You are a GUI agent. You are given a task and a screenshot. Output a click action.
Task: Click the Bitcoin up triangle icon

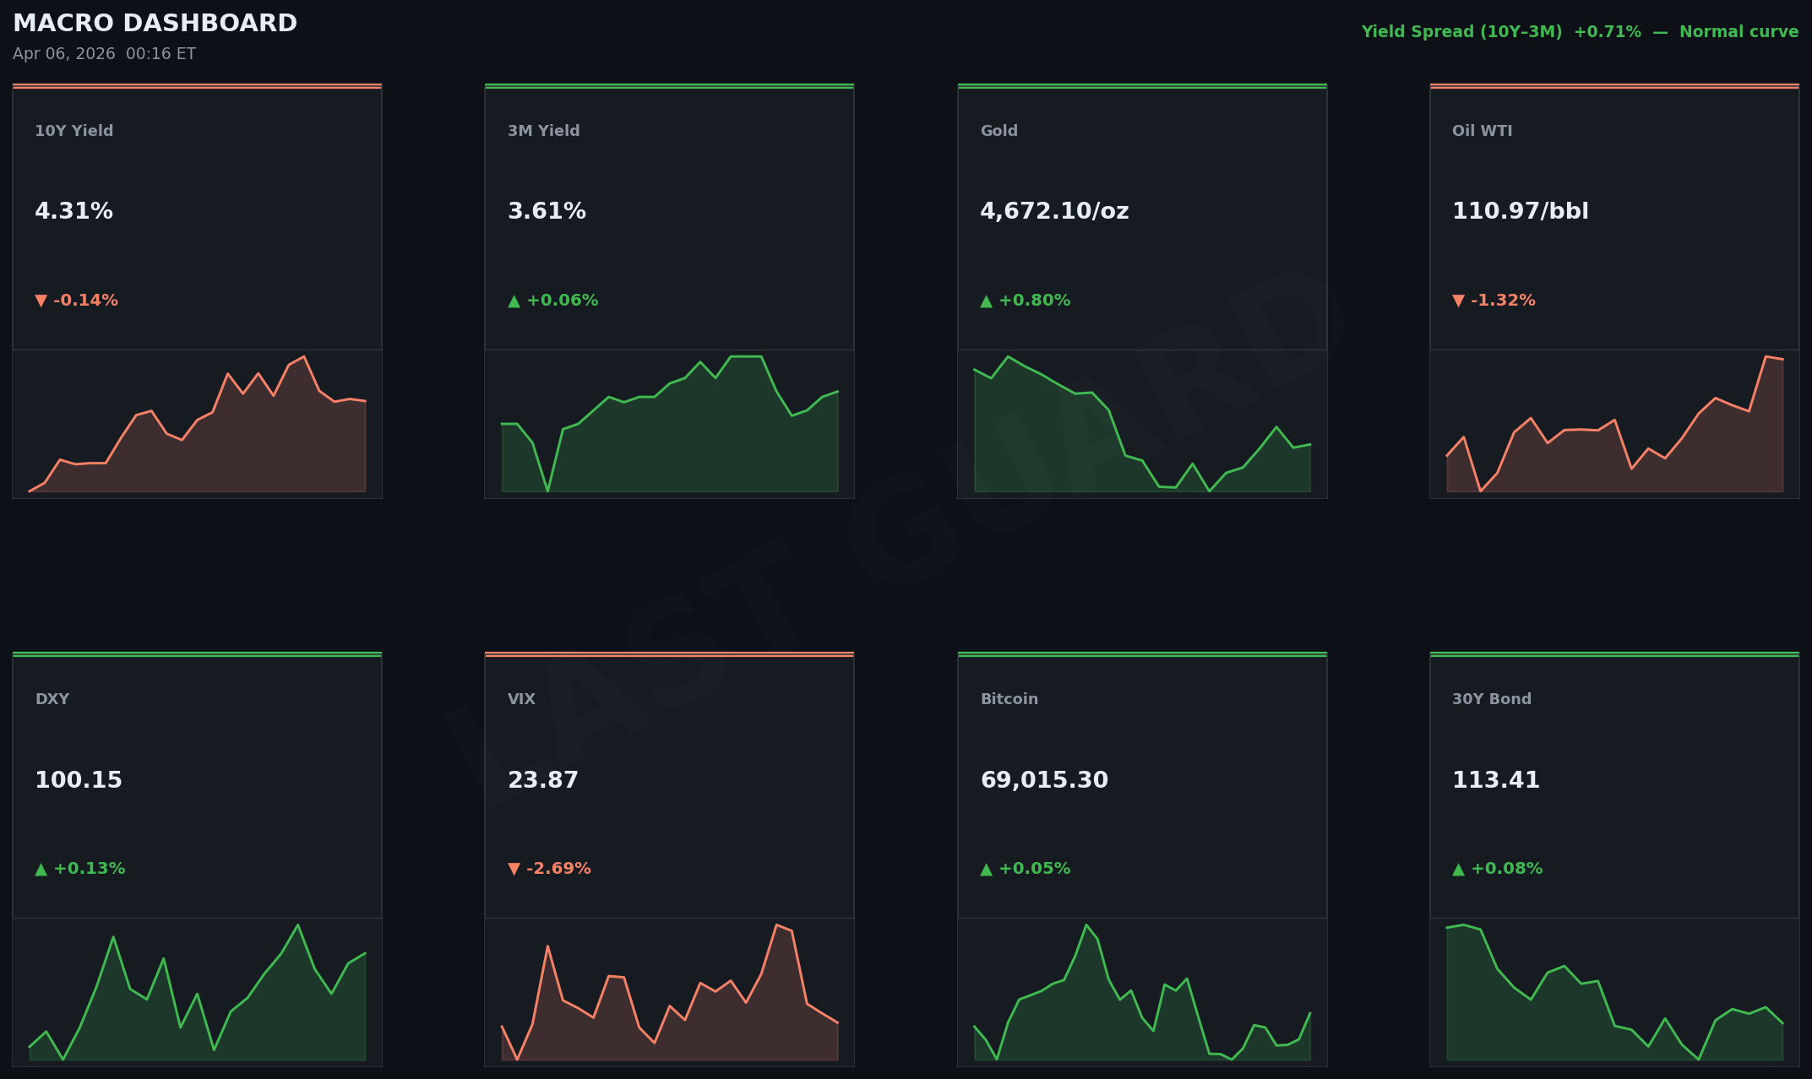tap(986, 869)
